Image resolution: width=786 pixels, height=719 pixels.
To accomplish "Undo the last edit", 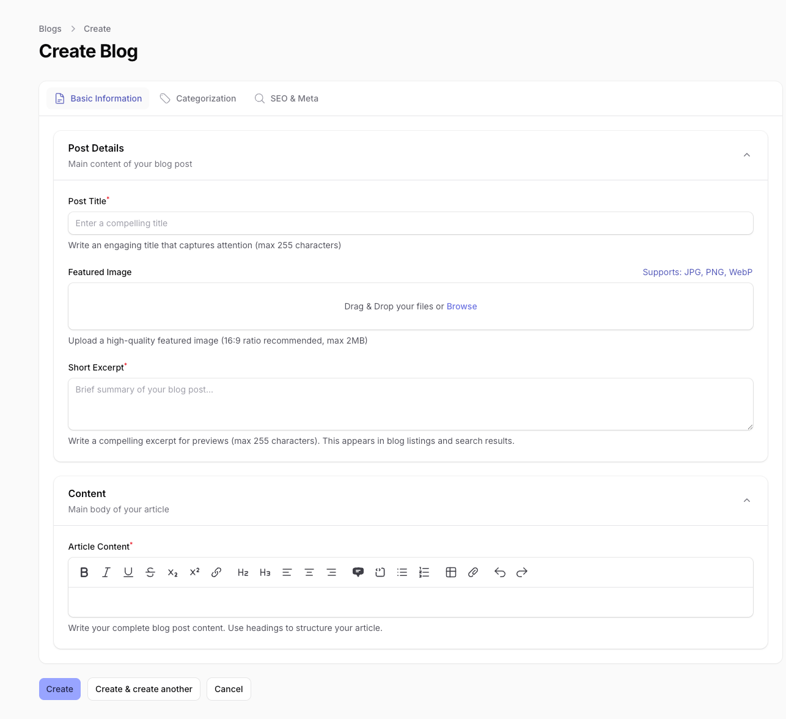I will coord(500,572).
